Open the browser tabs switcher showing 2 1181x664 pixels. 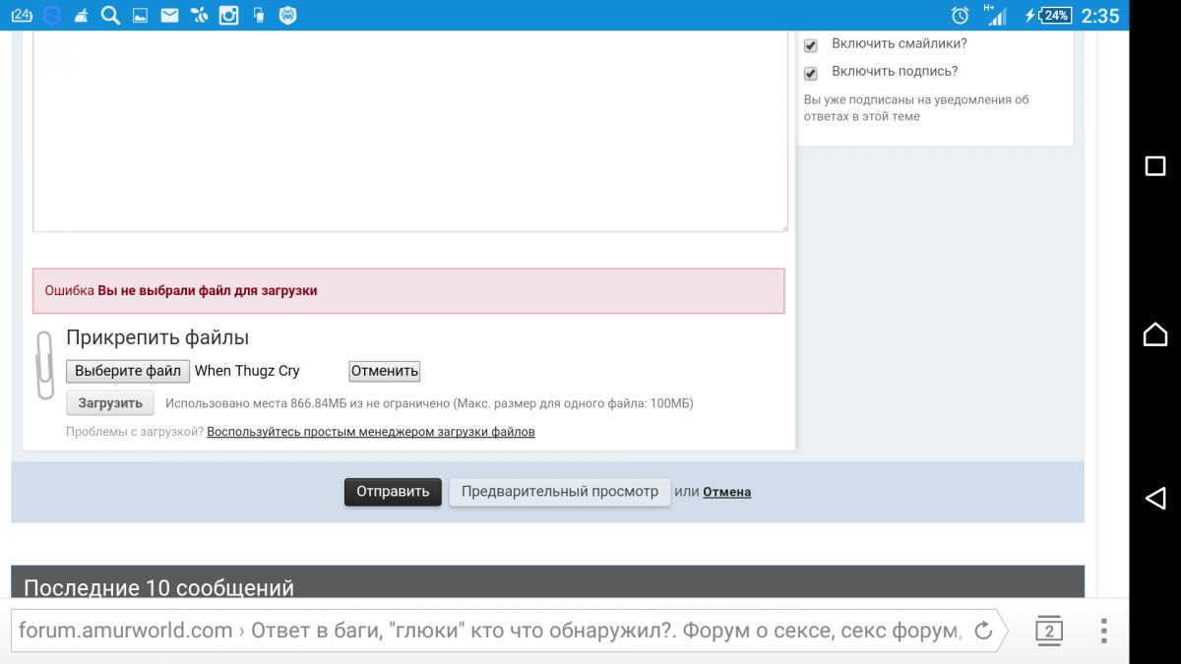(1049, 631)
